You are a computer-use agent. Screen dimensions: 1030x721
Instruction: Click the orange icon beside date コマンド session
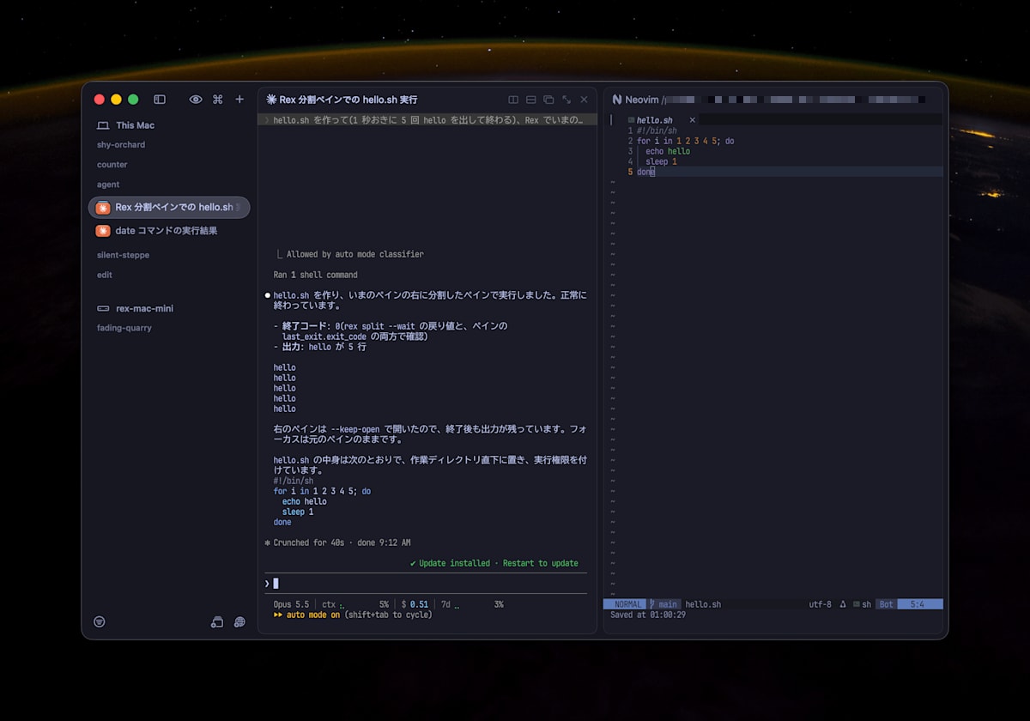pos(103,231)
